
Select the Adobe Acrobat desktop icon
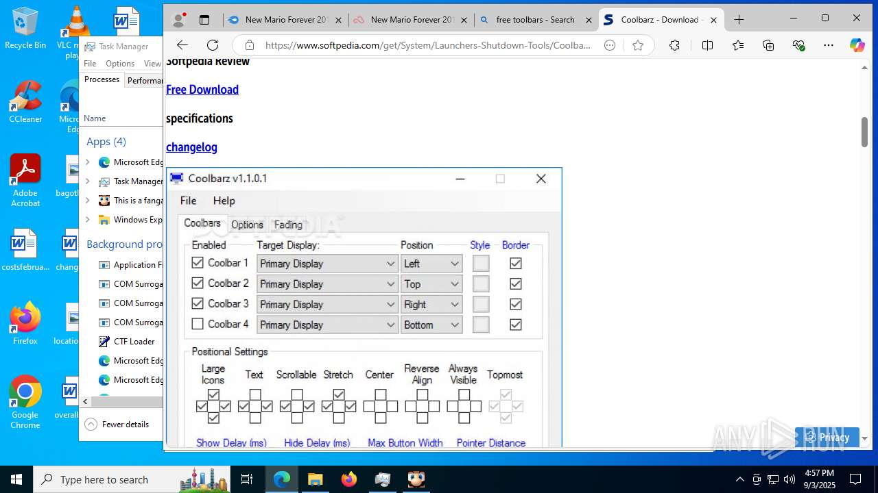pos(25,181)
